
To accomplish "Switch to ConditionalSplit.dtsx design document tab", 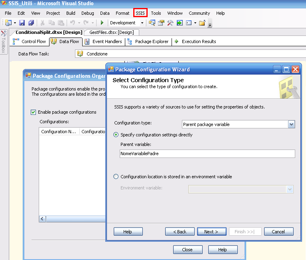I will [49, 32].
